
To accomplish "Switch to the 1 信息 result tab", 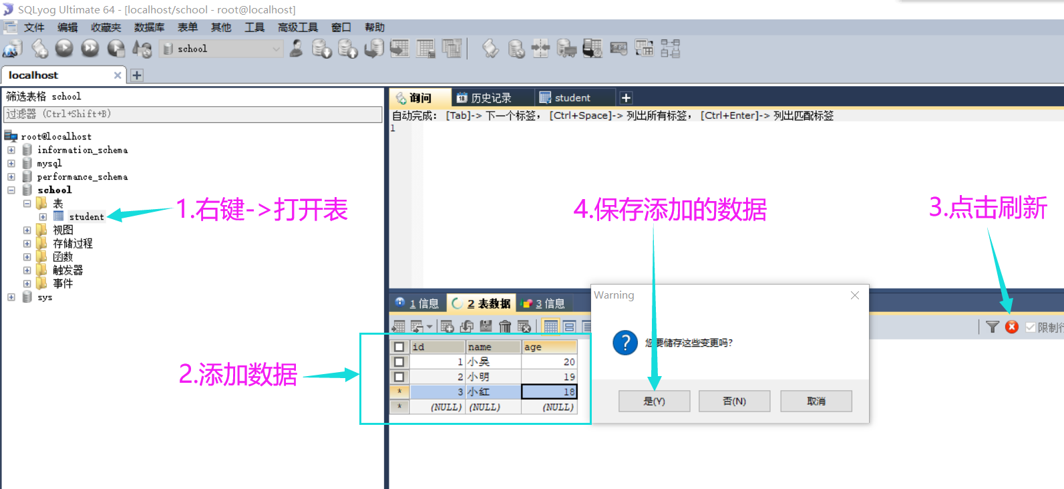I will tap(417, 303).
